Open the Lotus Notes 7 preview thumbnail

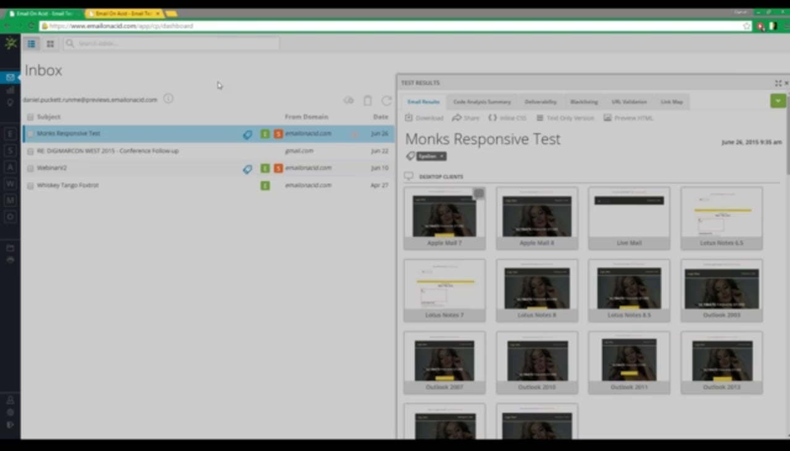tap(444, 290)
